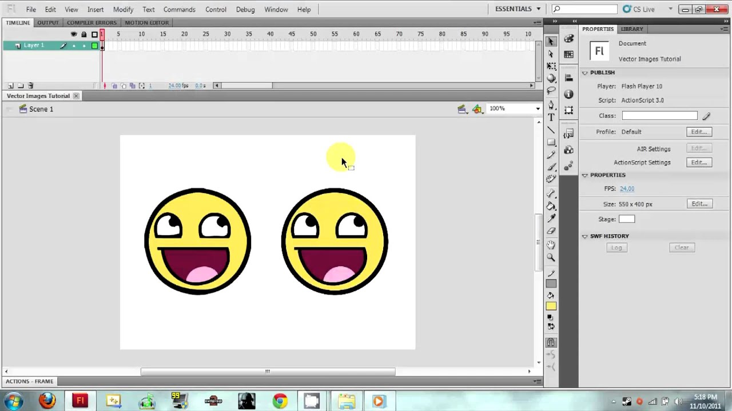Open the Info panel icon
Viewport: 732px width, 411px height.
click(568, 94)
